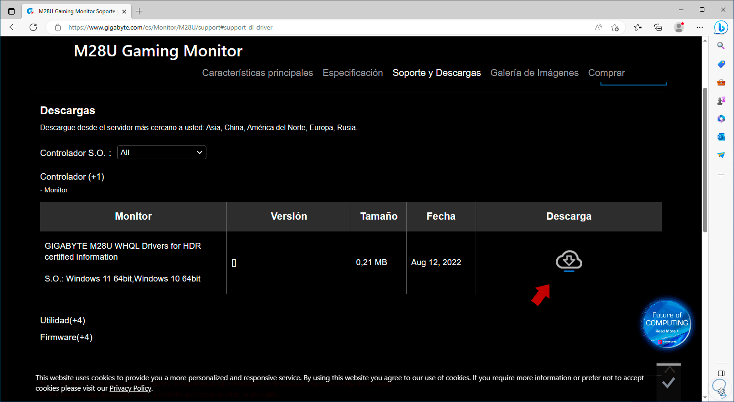This screenshot has width=734, height=402.
Task: Open the sidebar Search tool
Action: click(721, 45)
